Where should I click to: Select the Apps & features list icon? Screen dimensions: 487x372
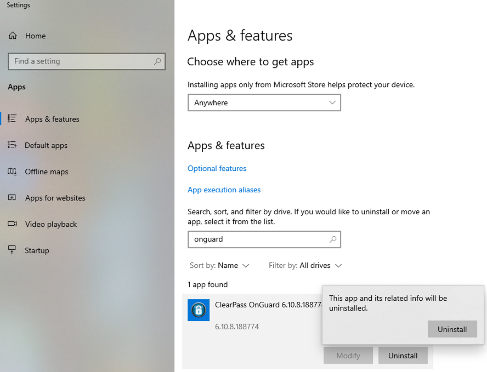tap(12, 119)
